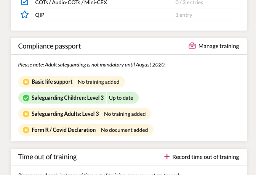Click the pink plus icon for recording time out
256x175 pixels.
(x=167, y=157)
